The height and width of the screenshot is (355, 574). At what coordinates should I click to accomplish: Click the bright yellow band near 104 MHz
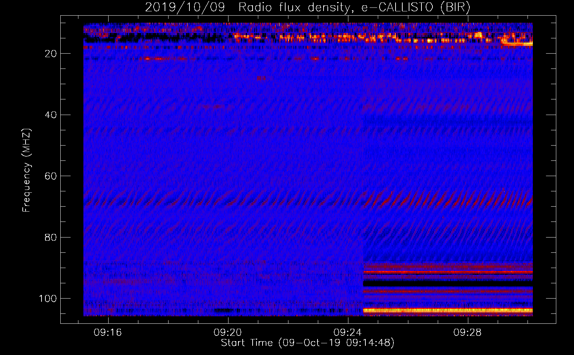click(448, 310)
